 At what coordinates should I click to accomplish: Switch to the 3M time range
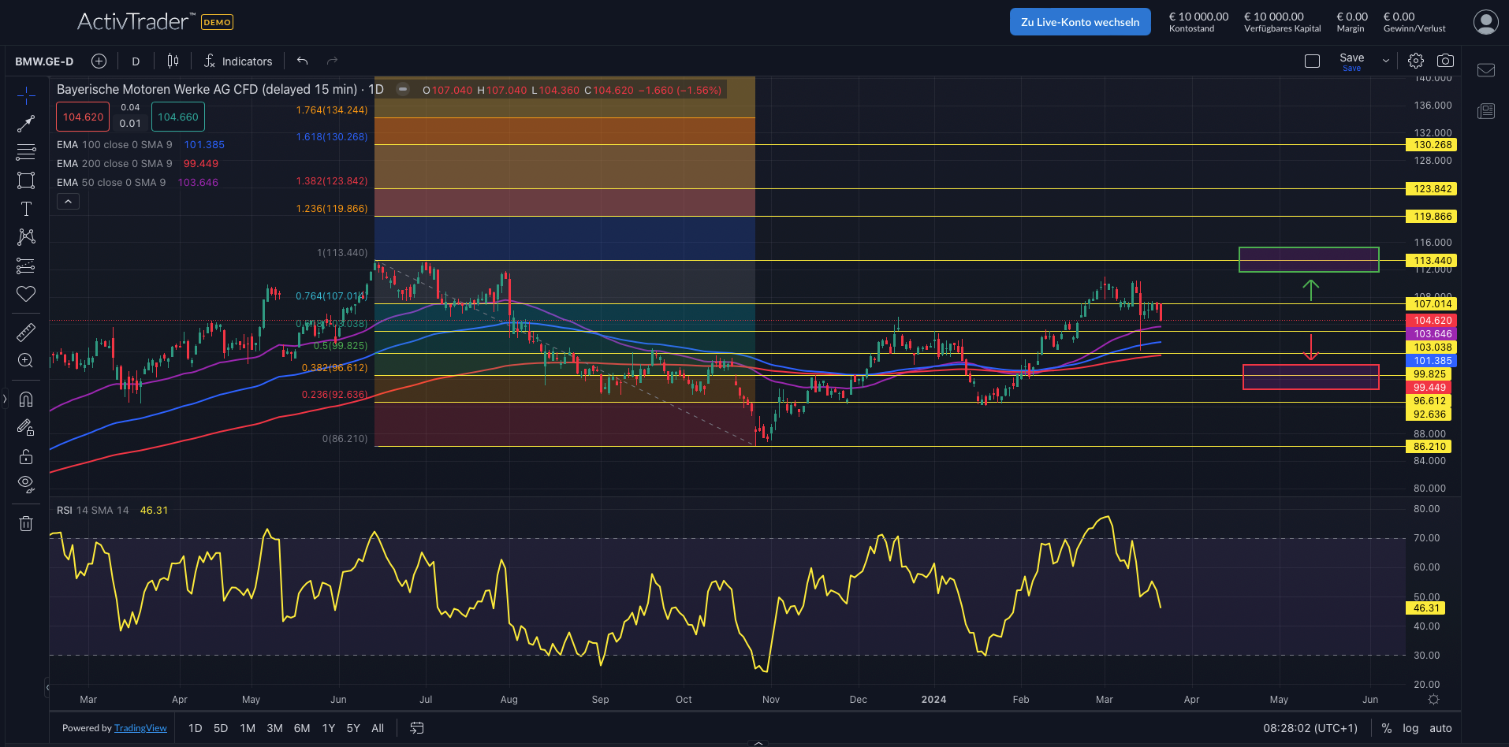pos(274,728)
